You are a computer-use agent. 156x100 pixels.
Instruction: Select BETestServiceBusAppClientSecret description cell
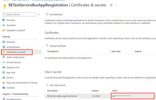pos(62,96)
